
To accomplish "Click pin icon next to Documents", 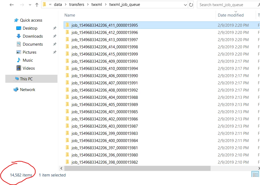I will pyautogui.click(x=55, y=44).
